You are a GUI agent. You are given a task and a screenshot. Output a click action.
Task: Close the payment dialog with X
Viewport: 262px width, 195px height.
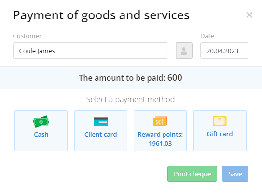pos(249,14)
